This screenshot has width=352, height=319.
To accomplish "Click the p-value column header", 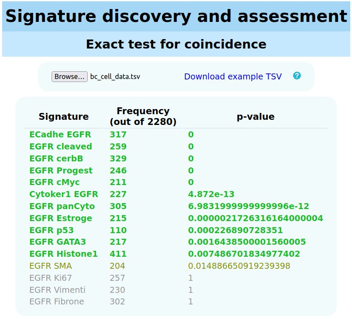I will click(256, 116).
